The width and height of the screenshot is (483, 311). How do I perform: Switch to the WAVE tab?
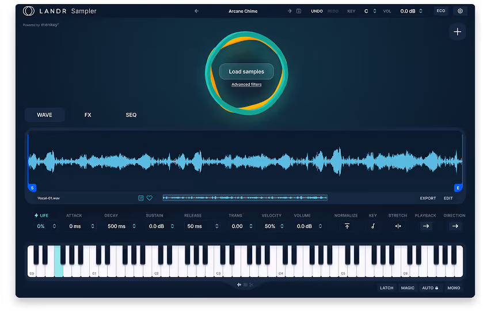45,115
